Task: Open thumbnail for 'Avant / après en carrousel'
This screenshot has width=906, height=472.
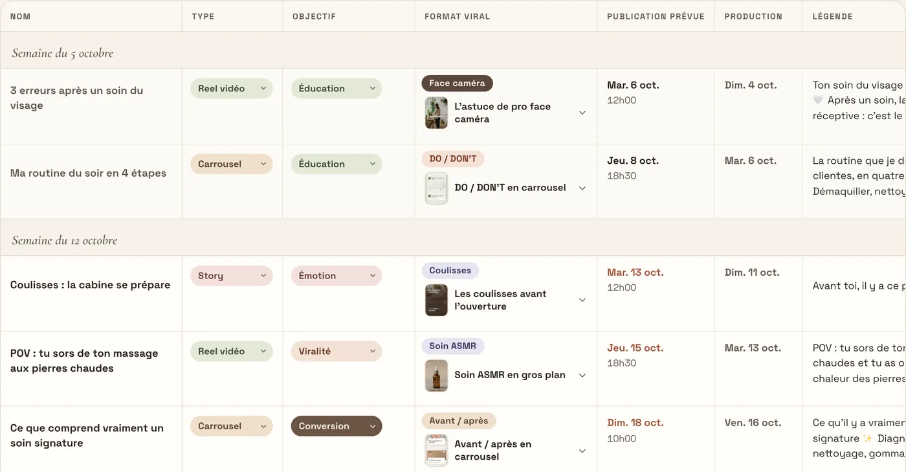Action: (436, 450)
